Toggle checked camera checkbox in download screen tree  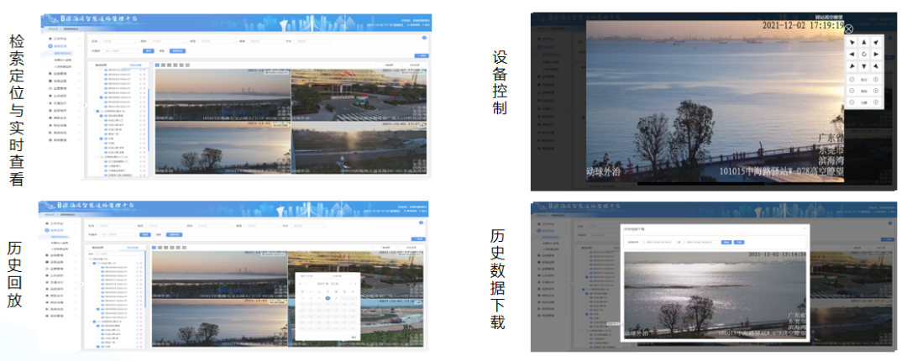coord(585,277)
